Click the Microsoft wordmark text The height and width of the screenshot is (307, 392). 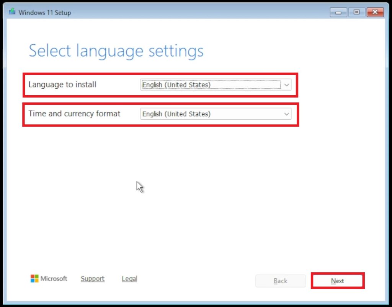pyautogui.click(x=54, y=279)
